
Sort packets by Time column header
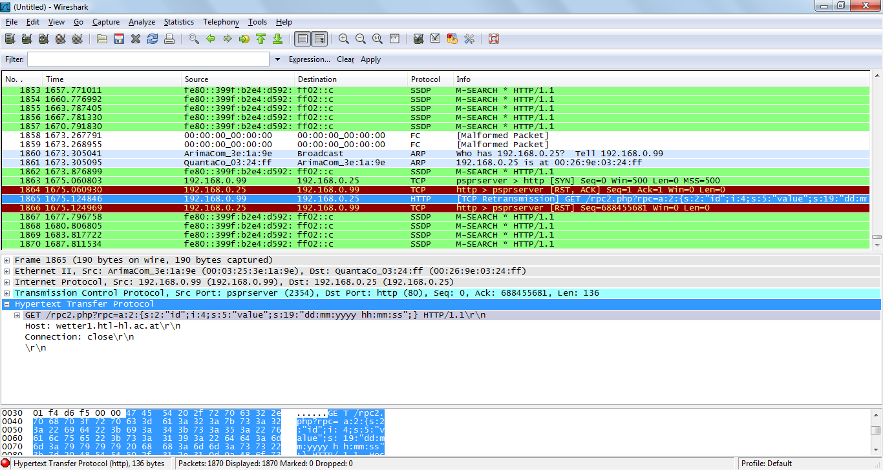(112, 79)
